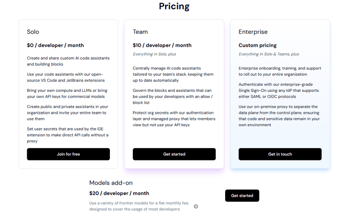Click the on-premise proxy feature paragraph
The width and height of the screenshot is (357, 218).
tap(279, 116)
